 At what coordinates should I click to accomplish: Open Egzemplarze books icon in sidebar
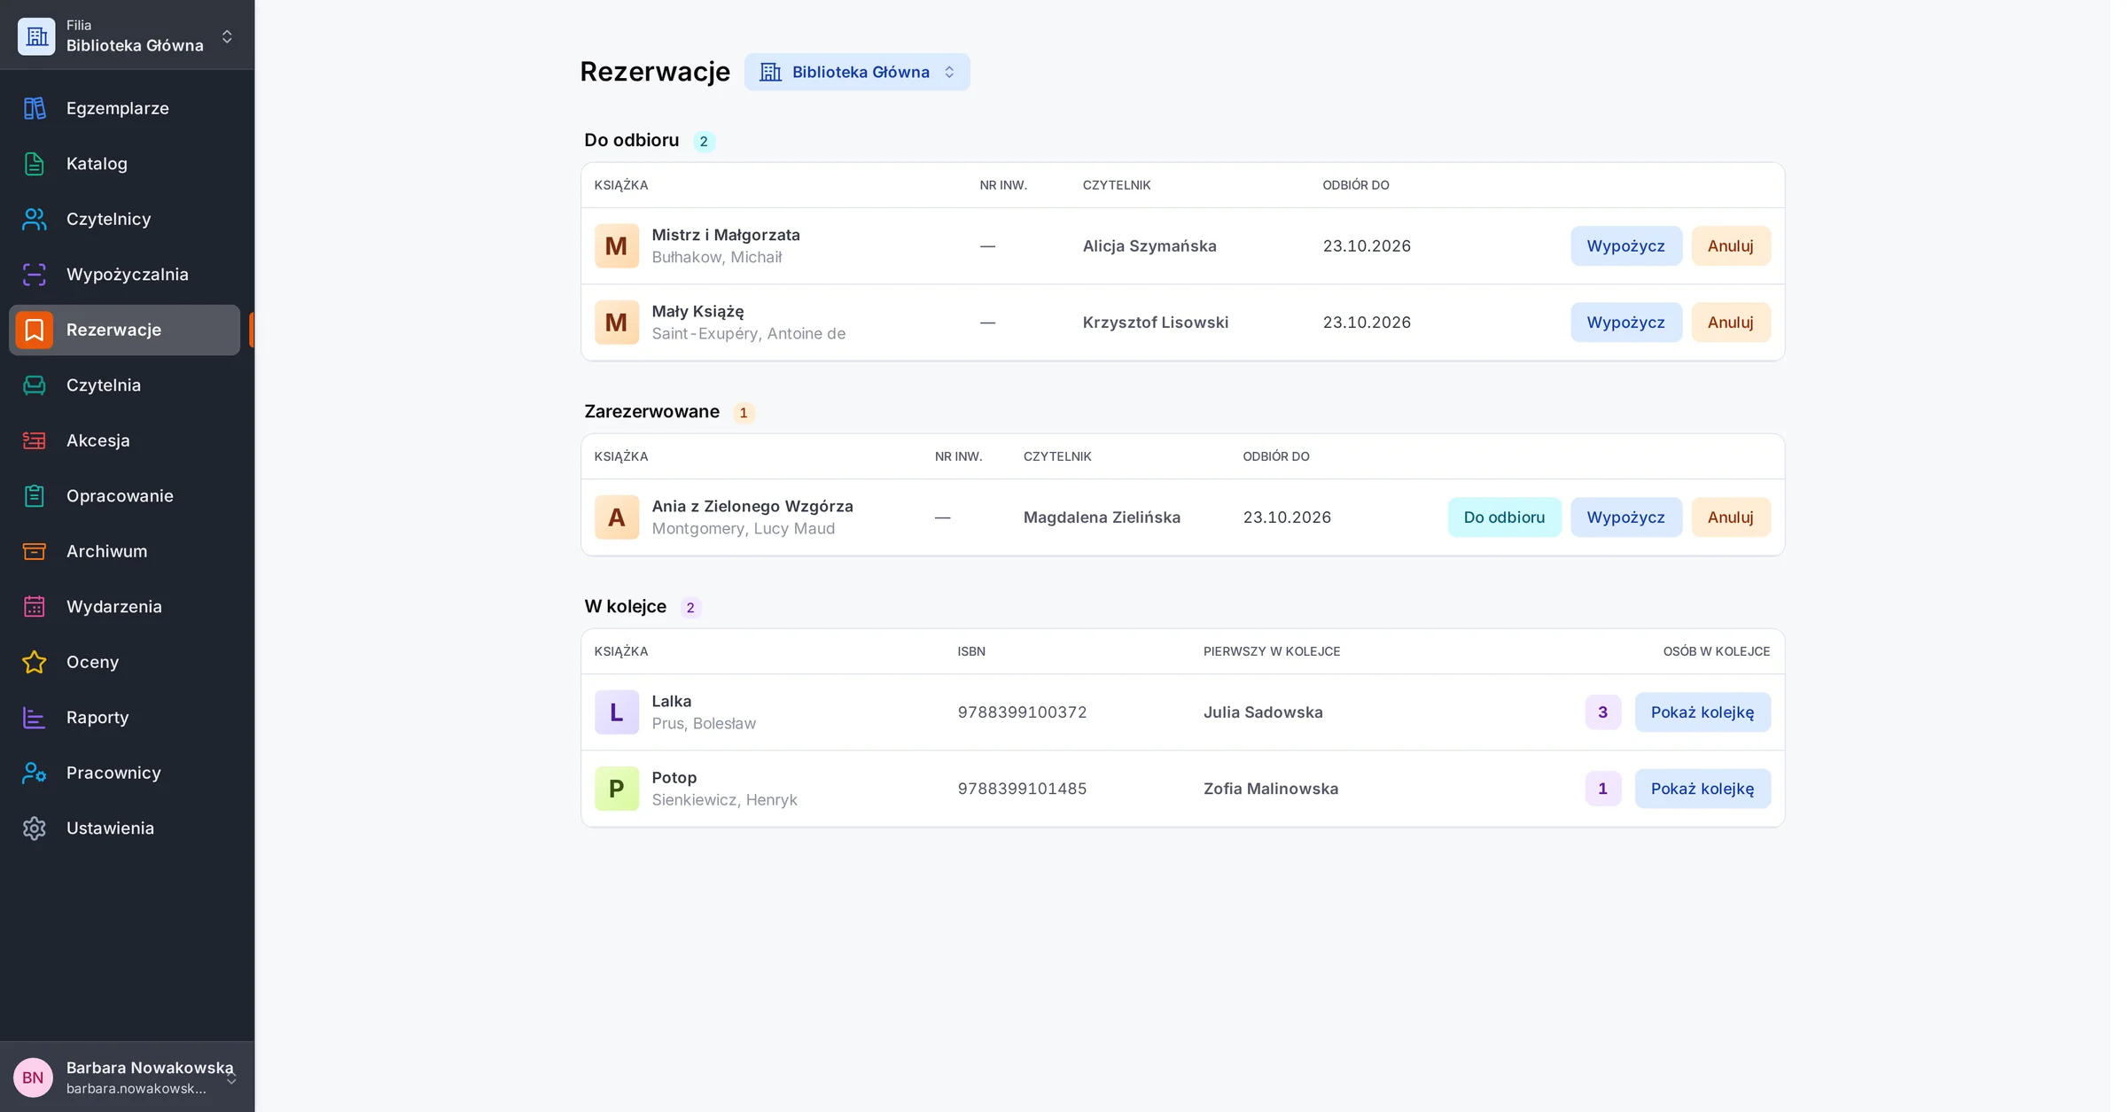(x=35, y=108)
